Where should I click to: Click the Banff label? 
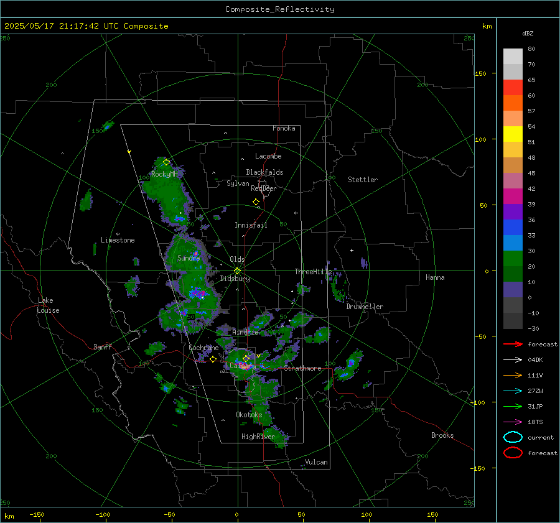click(103, 346)
